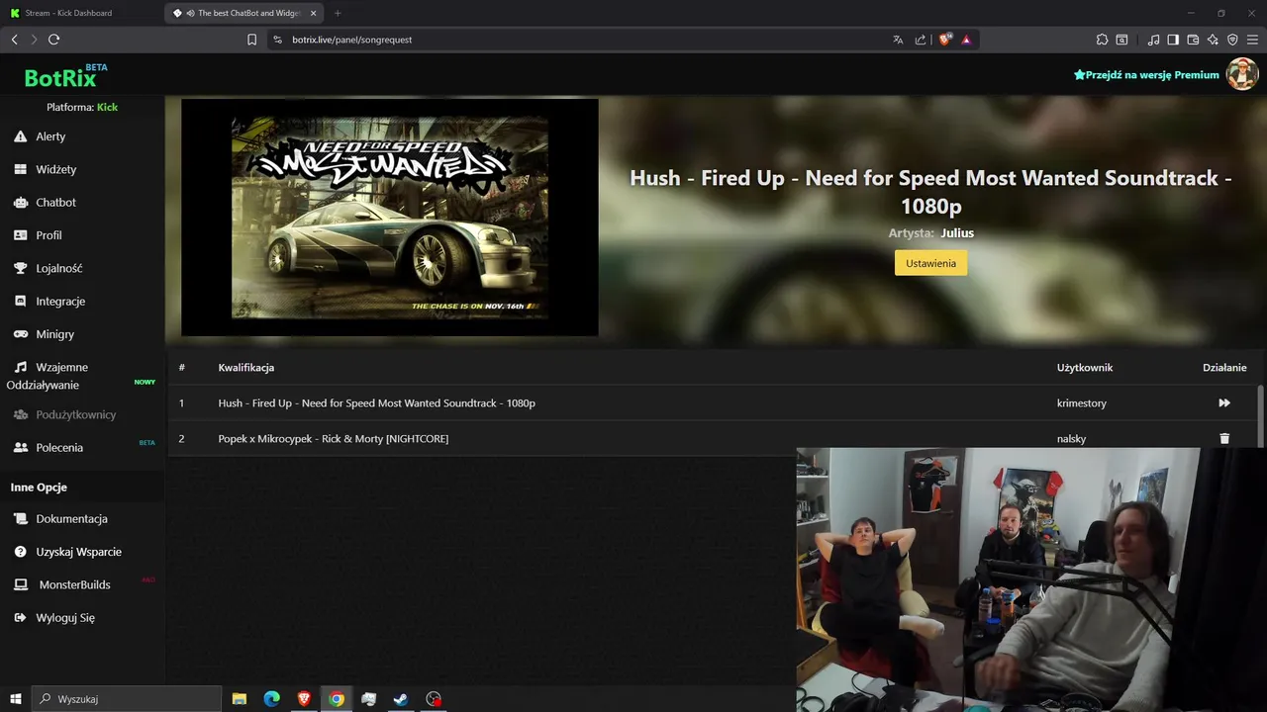The image size is (1267, 712).
Task: Go back in the browser
Action: (x=14, y=40)
